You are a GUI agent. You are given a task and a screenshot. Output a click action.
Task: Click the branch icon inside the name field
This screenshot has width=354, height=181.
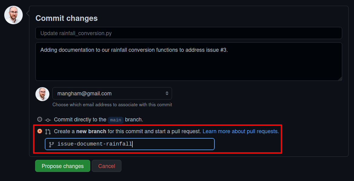coord(51,144)
